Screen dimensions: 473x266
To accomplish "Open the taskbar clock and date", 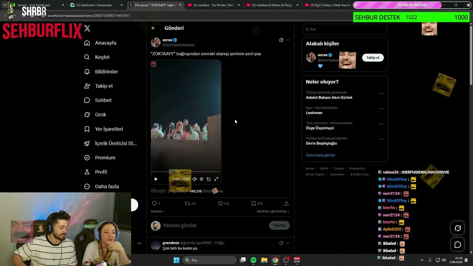I will click(x=456, y=260).
